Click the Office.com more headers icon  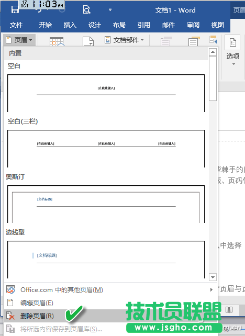(10, 289)
